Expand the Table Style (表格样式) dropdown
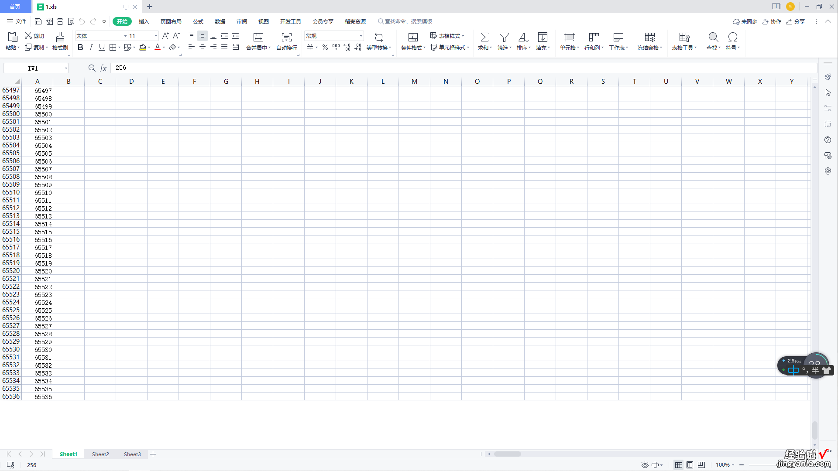The height and width of the screenshot is (471, 838). pyautogui.click(x=463, y=36)
